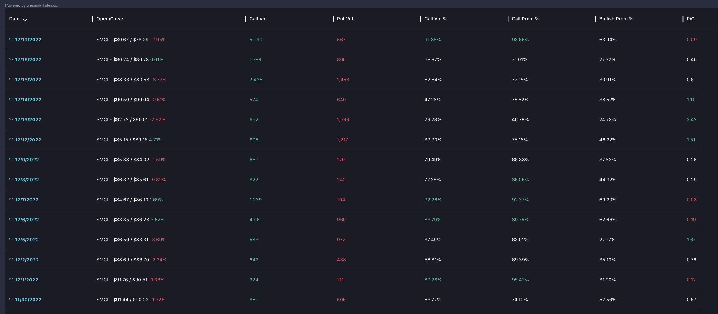Click the P/C value 1.67
The height and width of the screenshot is (314, 718).
click(691, 240)
